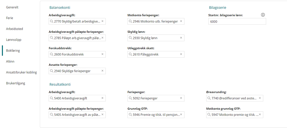287x128 pixels.
Task: Click search icon in 2600 Forskuddstrekk field
Action: (52, 54)
